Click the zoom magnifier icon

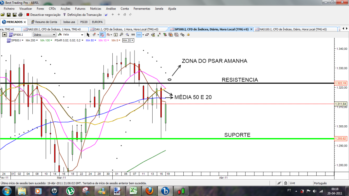click(x=127, y=35)
